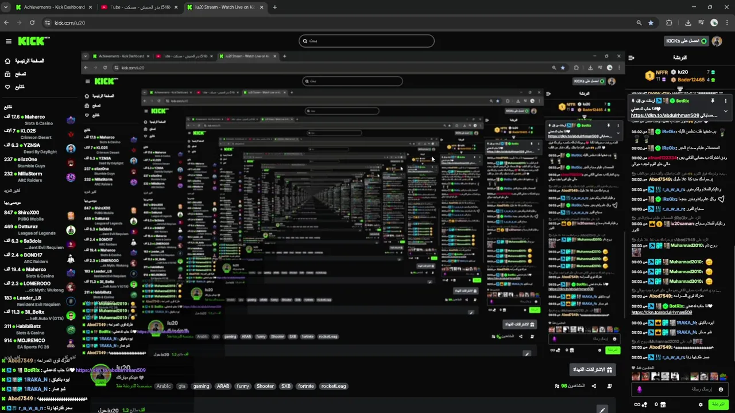
Task: Click follow person icon near viewers
Action: pyautogui.click(x=609, y=386)
